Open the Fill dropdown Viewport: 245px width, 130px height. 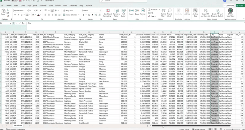point(151,13)
